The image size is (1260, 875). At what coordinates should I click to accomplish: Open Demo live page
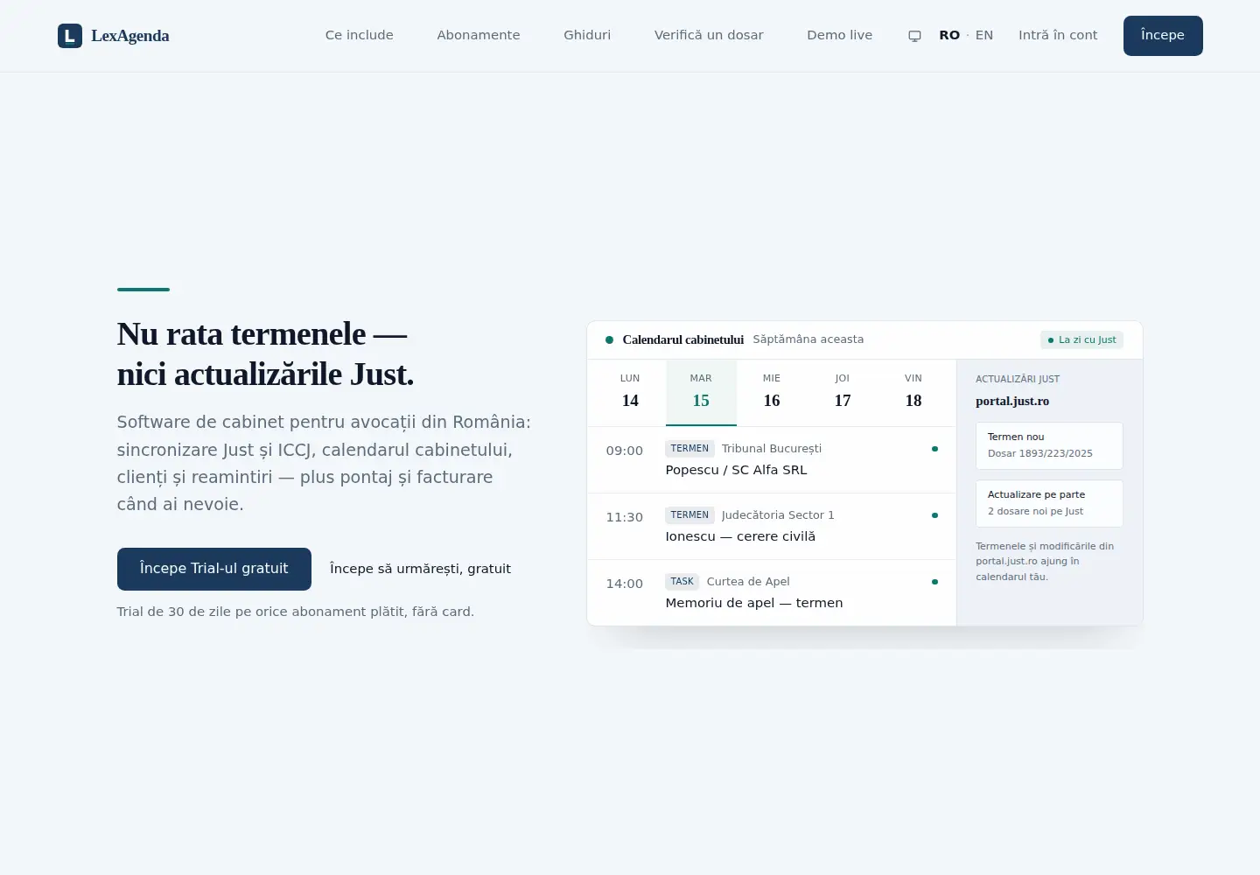click(840, 35)
